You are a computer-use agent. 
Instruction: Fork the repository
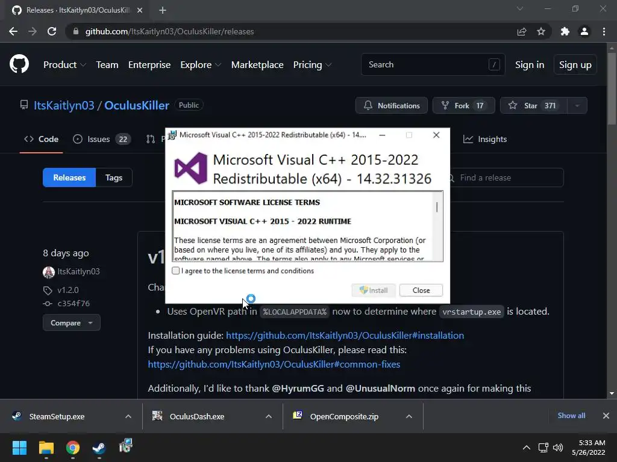(x=463, y=105)
